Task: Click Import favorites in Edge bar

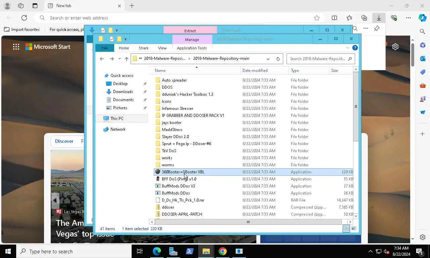Action: coord(22,30)
